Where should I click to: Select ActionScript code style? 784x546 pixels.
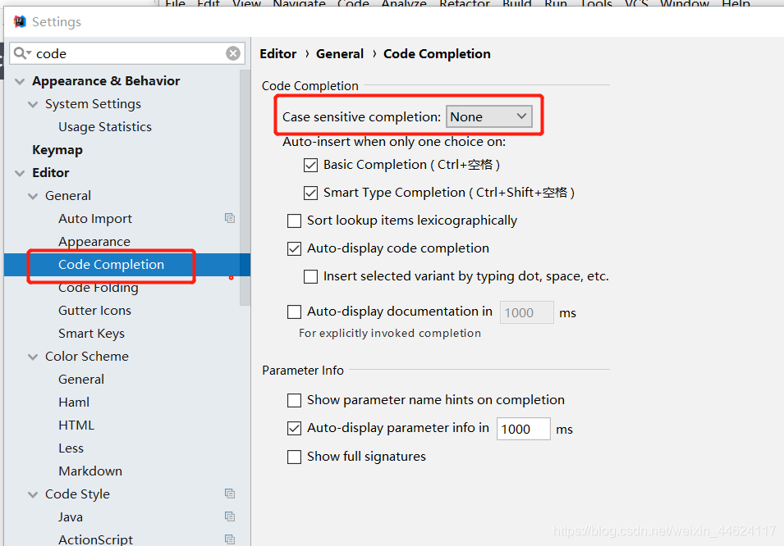(x=95, y=539)
